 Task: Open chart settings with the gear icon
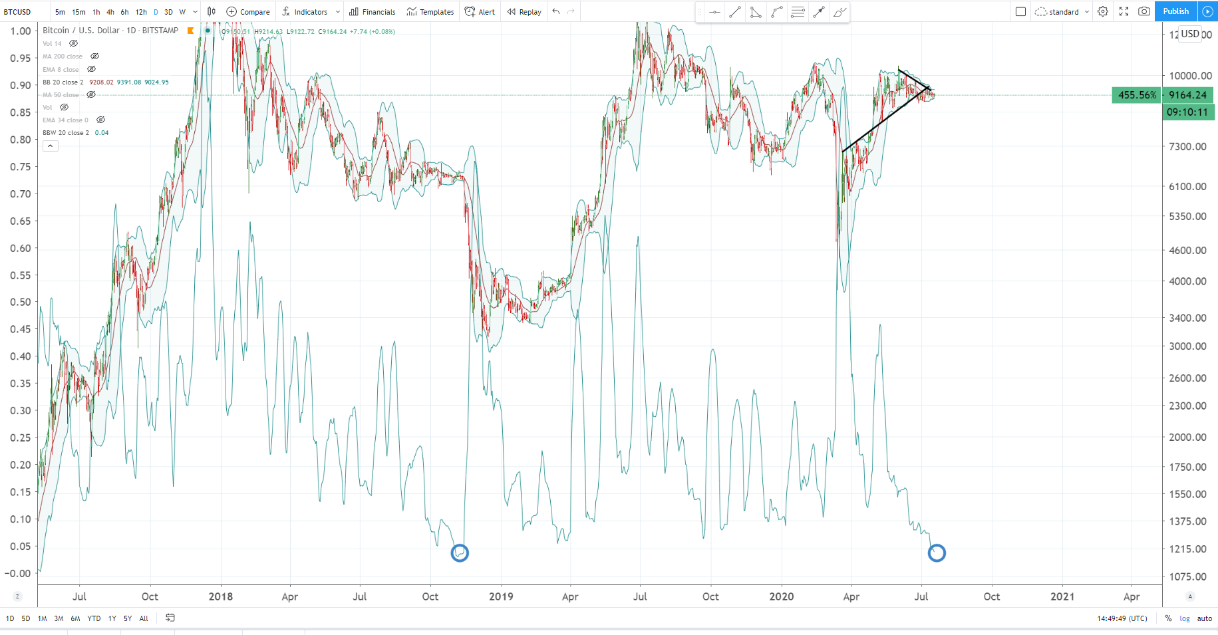(1103, 11)
